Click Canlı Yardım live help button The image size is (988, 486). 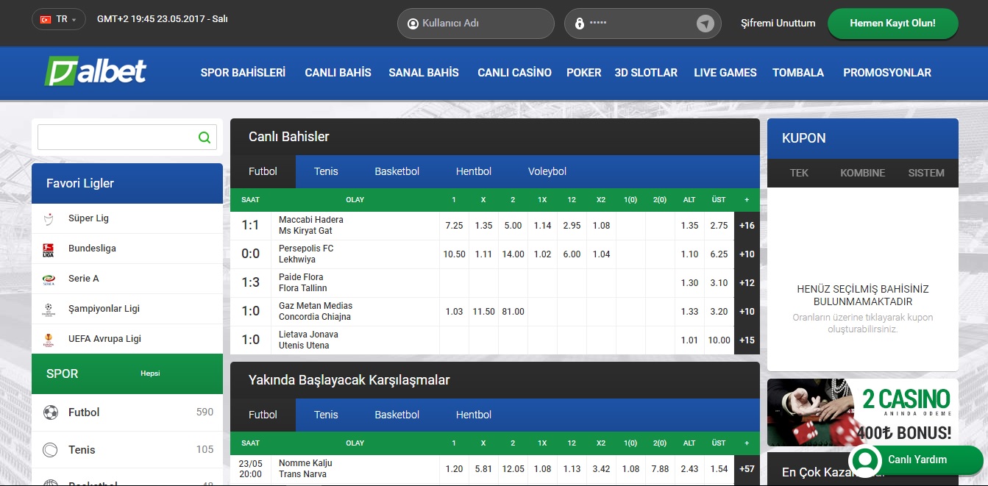(x=916, y=460)
